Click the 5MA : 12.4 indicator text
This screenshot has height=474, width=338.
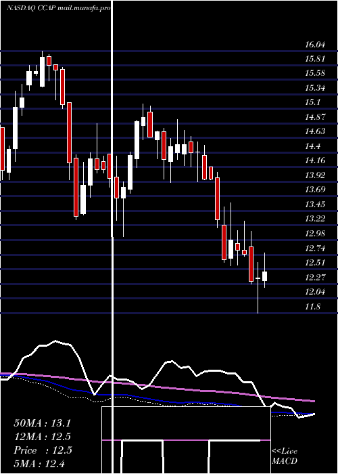coord(39,464)
